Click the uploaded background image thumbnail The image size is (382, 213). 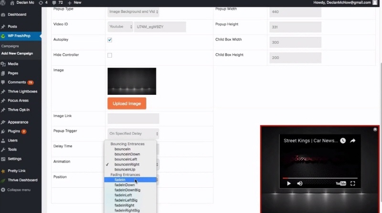pos(132,81)
